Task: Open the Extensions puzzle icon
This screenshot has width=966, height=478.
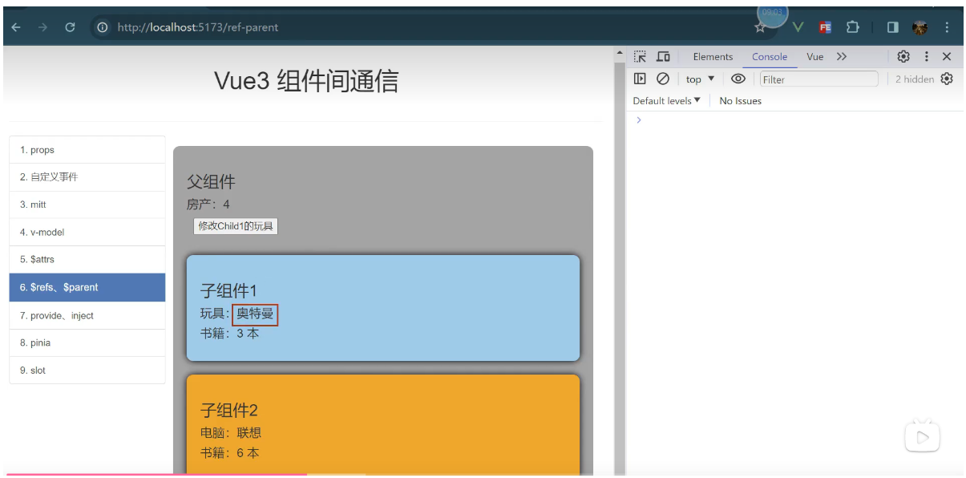Action: coord(852,27)
